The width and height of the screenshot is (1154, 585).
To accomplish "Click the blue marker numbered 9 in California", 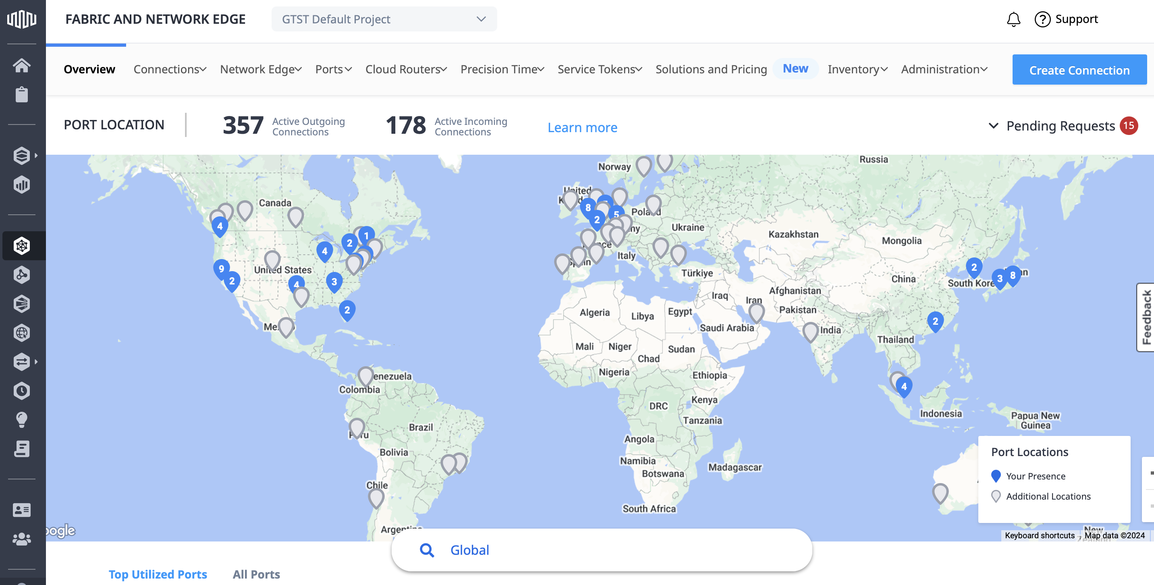I will click(221, 269).
